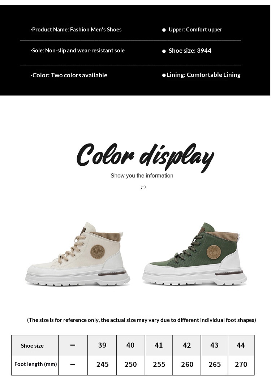Click the beige high-top shoe image
Screen dimensions: 271x387
tap(77, 254)
